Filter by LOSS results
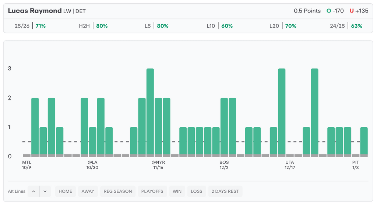 click(197, 191)
